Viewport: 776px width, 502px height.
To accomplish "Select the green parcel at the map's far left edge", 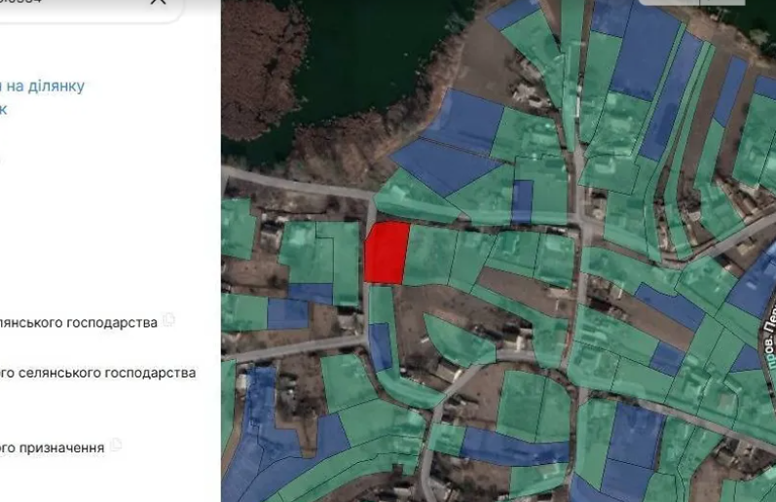I will tap(237, 229).
